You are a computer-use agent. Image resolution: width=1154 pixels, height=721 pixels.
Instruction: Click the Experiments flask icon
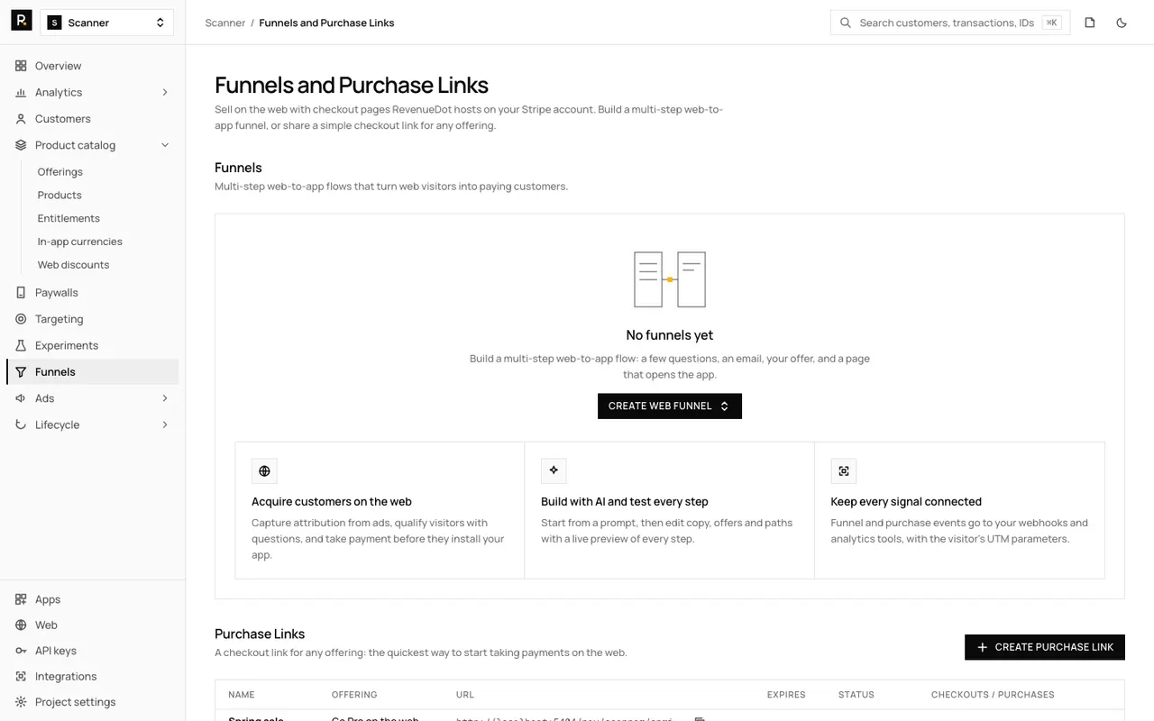21,345
